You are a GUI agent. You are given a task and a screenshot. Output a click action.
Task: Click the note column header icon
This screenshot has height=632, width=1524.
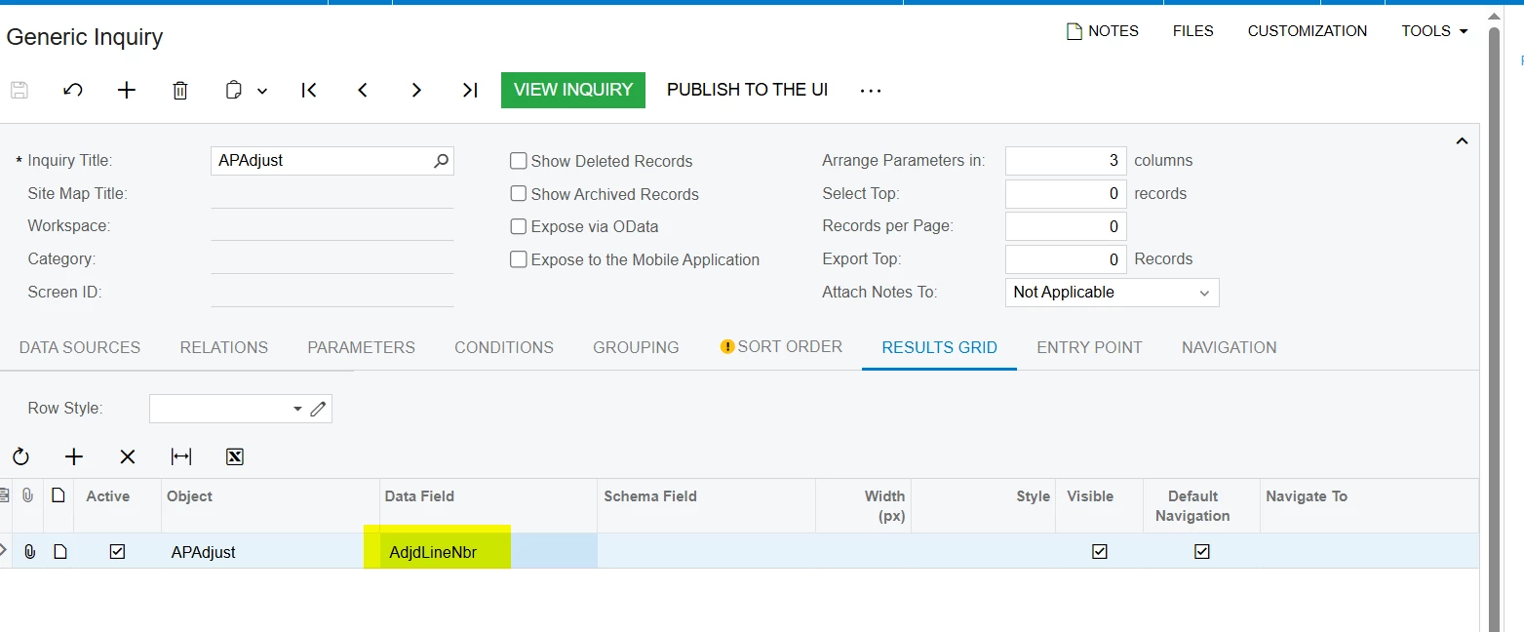(x=59, y=495)
